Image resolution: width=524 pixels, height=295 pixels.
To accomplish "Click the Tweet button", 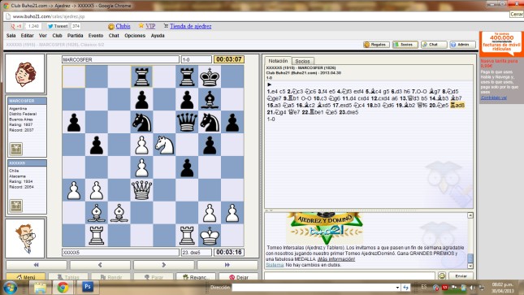I will coord(58,26).
